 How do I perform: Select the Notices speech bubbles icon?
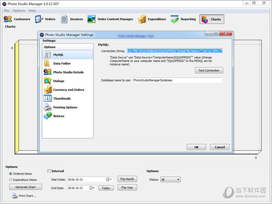(x=47, y=116)
